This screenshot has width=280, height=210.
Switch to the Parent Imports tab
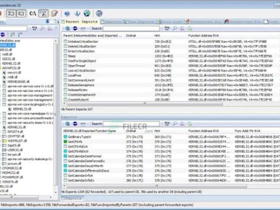tap(80, 21)
